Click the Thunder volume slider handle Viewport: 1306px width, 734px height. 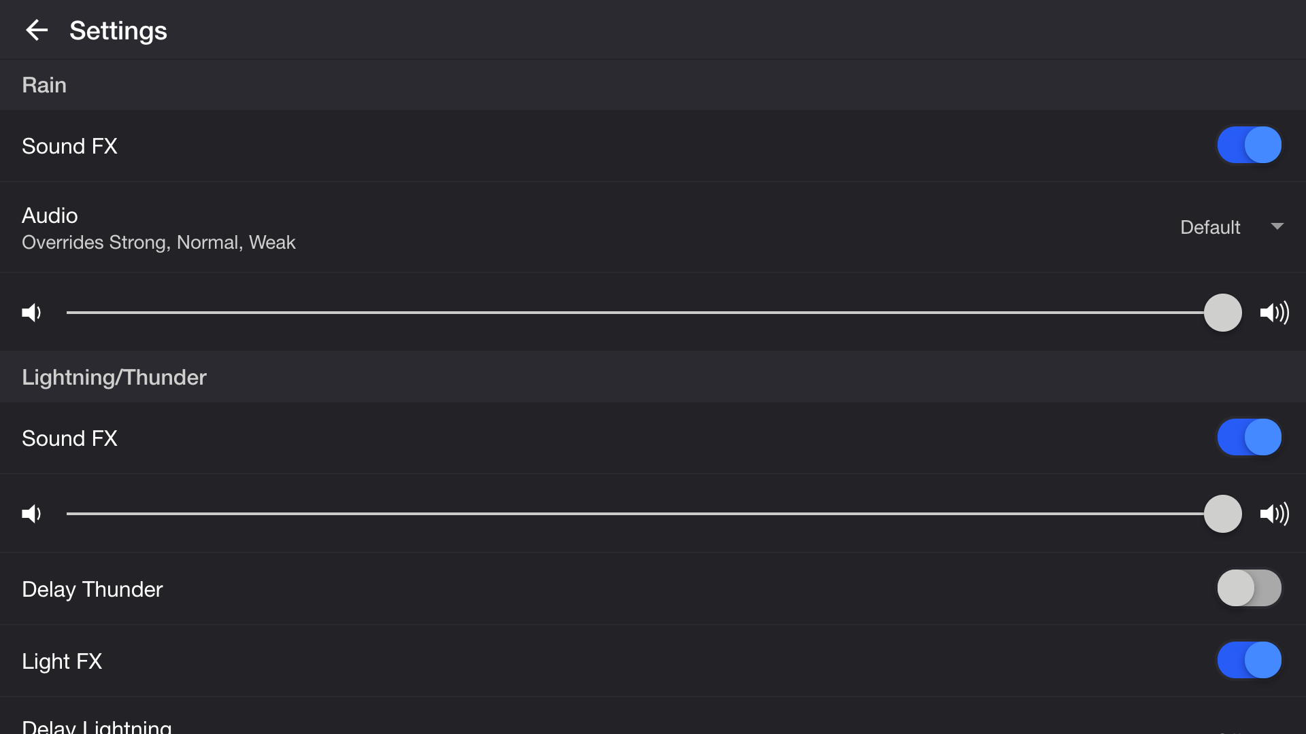(x=1222, y=514)
